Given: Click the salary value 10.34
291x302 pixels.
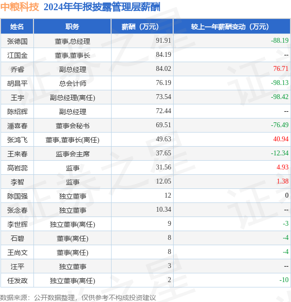Looking at the screenshot, I should point(163,209).
